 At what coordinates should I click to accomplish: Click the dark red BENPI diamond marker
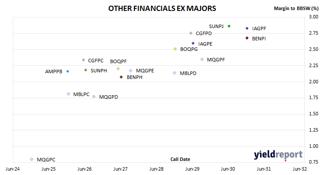[x=247, y=38]
